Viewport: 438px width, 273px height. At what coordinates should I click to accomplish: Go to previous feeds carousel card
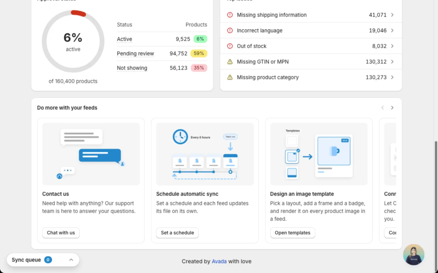[x=383, y=108]
